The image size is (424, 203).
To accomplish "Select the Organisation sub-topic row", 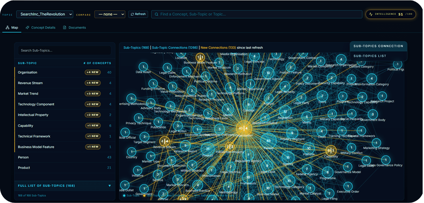I will (65, 72).
